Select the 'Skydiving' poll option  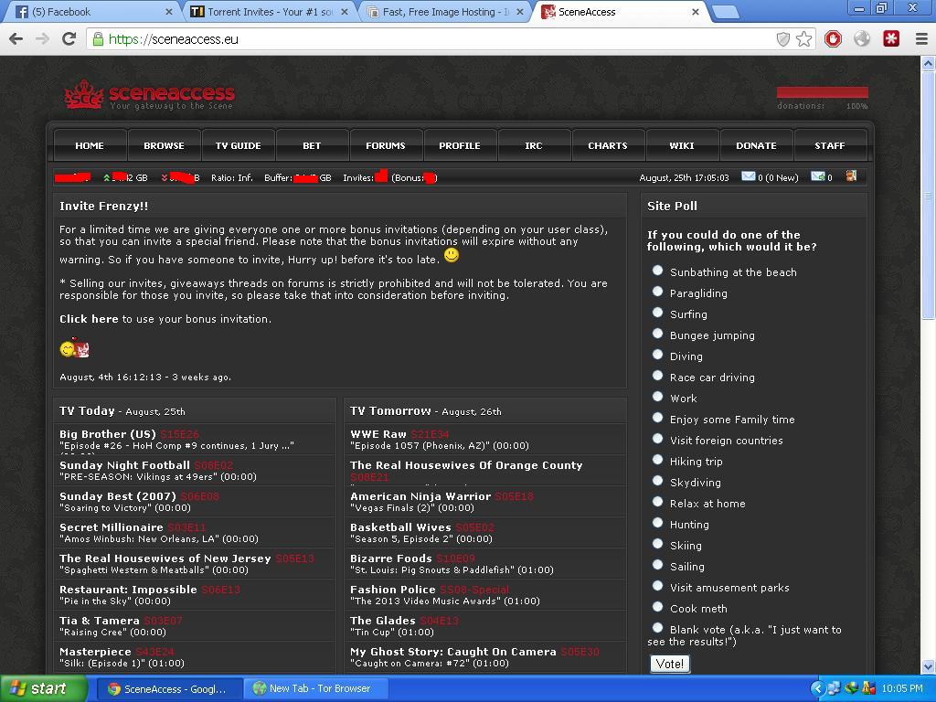pyautogui.click(x=658, y=481)
